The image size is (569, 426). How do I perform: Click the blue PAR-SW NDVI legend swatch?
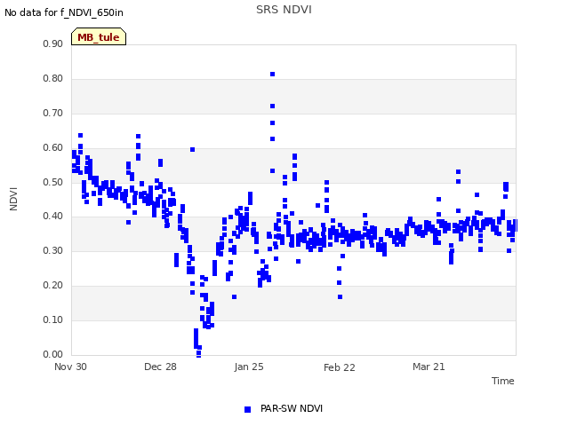[x=247, y=409]
